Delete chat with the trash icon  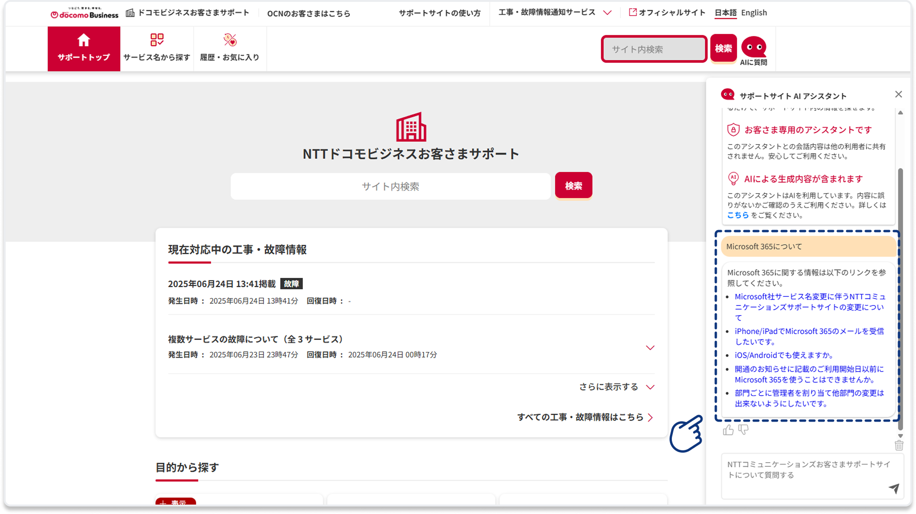[899, 445]
